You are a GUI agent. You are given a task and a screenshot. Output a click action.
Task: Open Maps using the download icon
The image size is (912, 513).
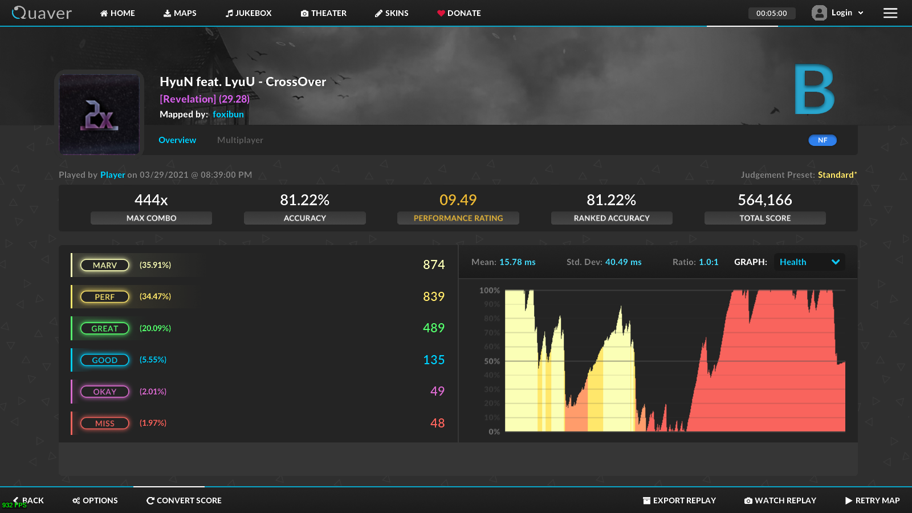click(x=167, y=13)
